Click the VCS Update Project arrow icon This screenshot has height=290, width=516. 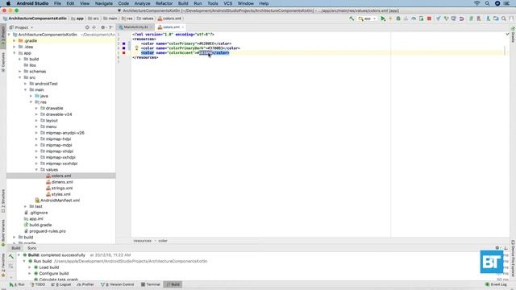point(439,19)
